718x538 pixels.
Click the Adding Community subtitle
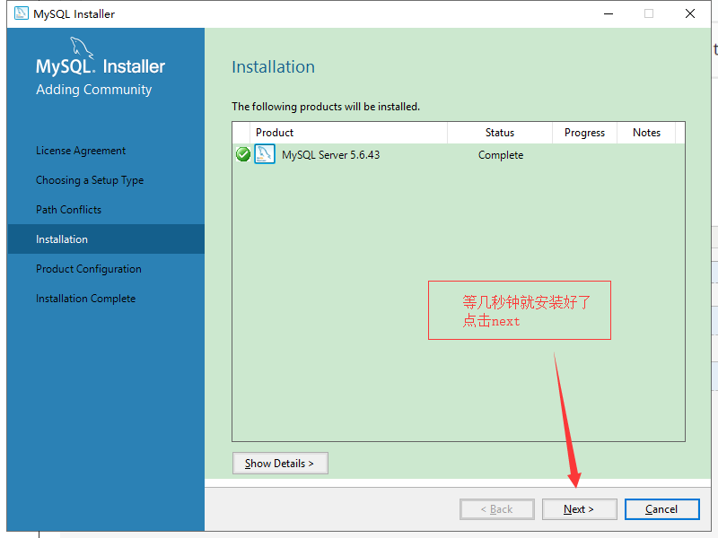pyautogui.click(x=94, y=89)
